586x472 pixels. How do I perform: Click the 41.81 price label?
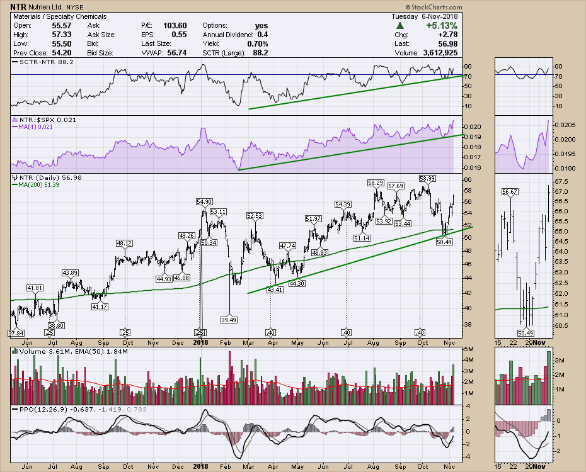click(35, 288)
